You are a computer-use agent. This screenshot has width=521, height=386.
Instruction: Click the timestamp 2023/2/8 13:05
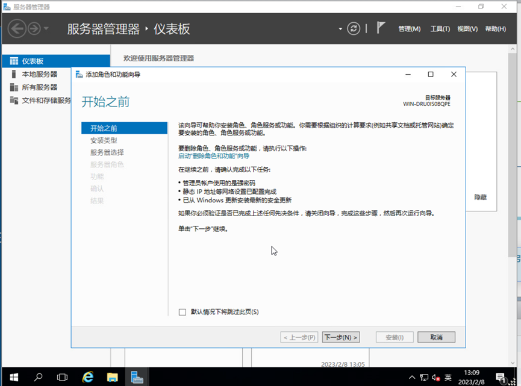[343, 364]
